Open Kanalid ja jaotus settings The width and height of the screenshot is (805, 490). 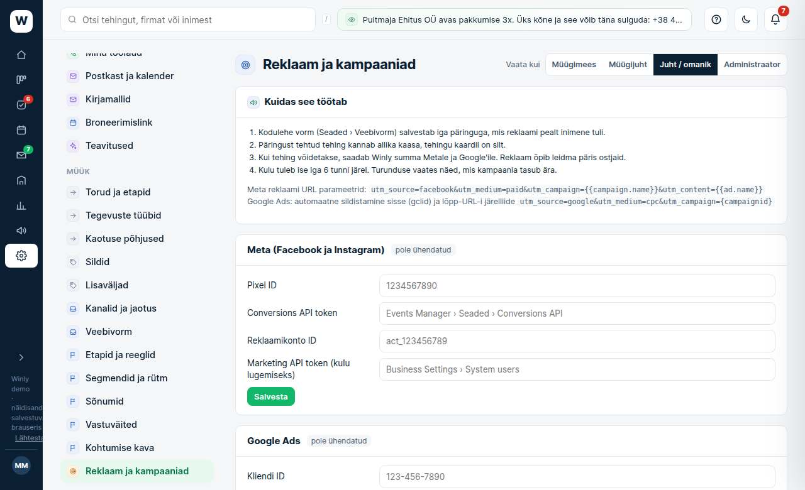pos(137,308)
